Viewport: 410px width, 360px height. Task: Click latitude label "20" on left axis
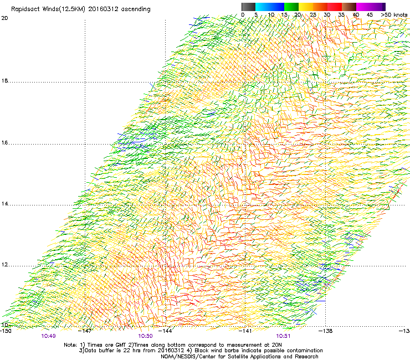[x=4, y=18]
